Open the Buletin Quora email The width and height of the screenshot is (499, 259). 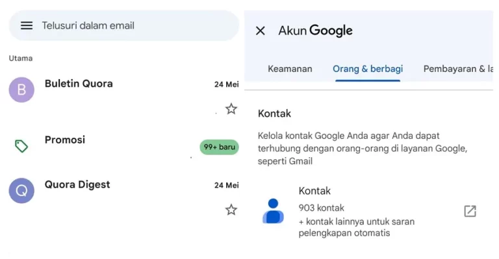click(124, 95)
